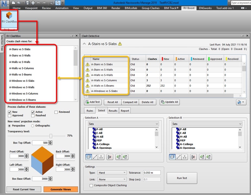
Task: Toggle Lines geometry type for Selection A
Action: tap(95, 157)
